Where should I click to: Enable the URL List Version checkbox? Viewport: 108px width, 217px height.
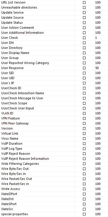coord(84,2)
